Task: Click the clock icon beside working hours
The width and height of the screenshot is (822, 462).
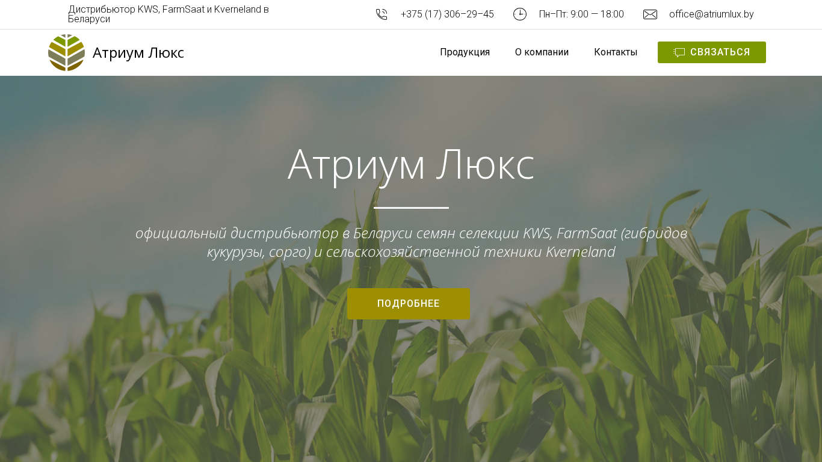Action: pos(520,14)
